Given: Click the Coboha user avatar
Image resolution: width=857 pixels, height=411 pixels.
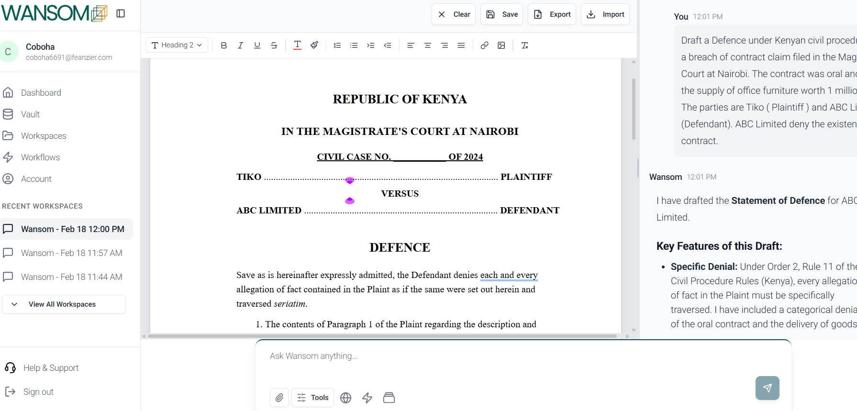Looking at the screenshot, I should (8, 52).
